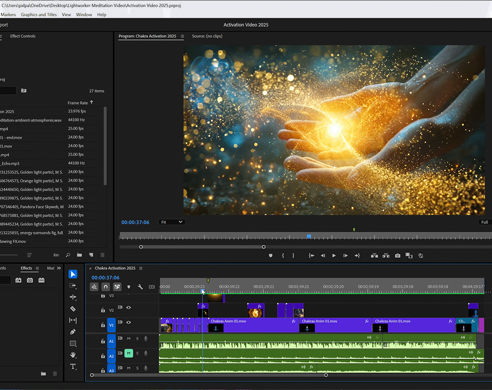Open the Full playback resolution dropdown
Image resolution: width=492 pixels, height=390 pixels.
pos(484,222)
